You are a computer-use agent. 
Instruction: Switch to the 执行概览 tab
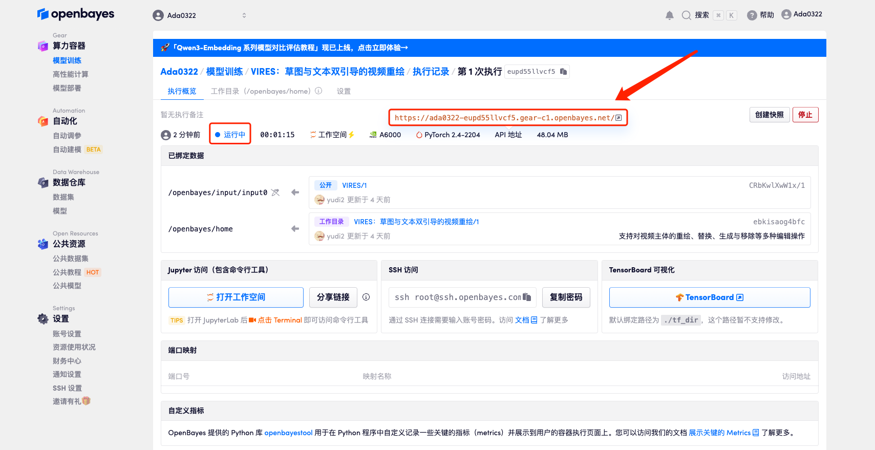click(182, 91)
